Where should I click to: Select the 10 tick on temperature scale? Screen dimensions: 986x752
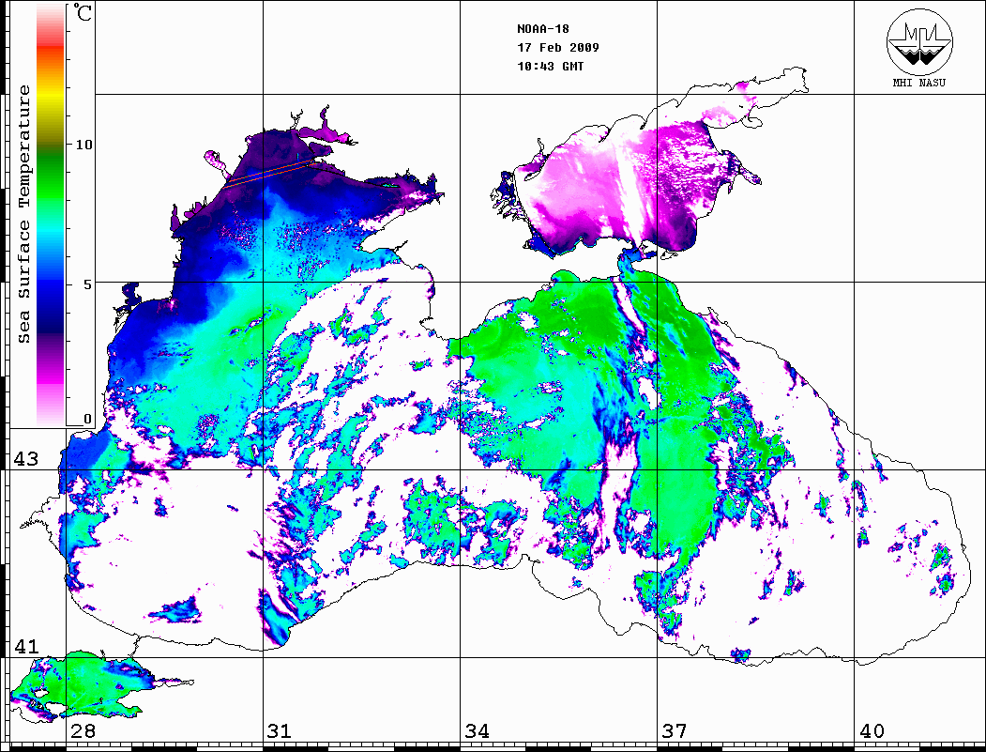pyautogui.click(x=83, y=144)
